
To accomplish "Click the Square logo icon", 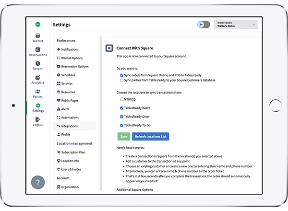I will [109, 47].
